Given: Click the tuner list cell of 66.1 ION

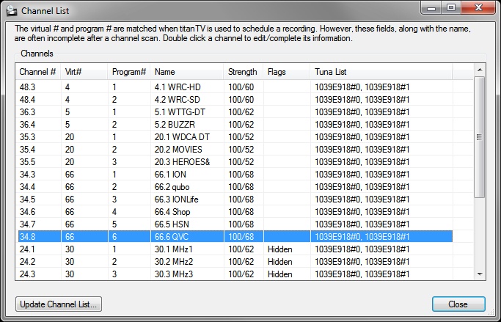Looking at the screenshot, I should (362, 175).
